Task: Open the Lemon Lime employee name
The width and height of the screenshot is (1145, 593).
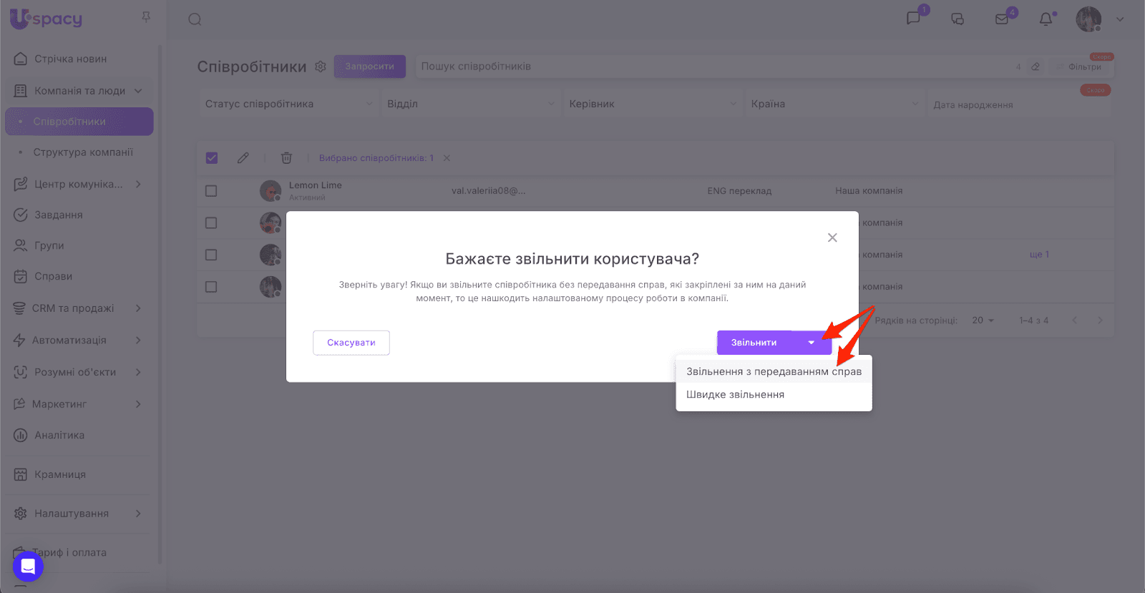Action: [x=315, y=185]
